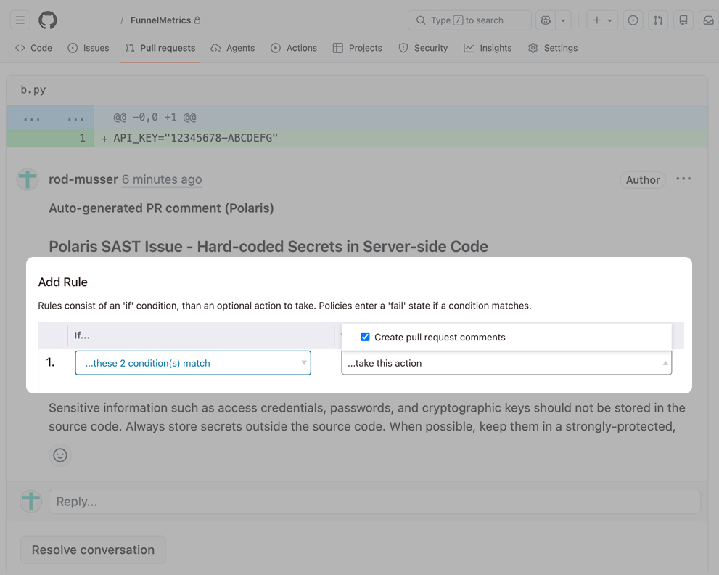
Task: Click the Resolve conversation button
Action: coord(92,550)
